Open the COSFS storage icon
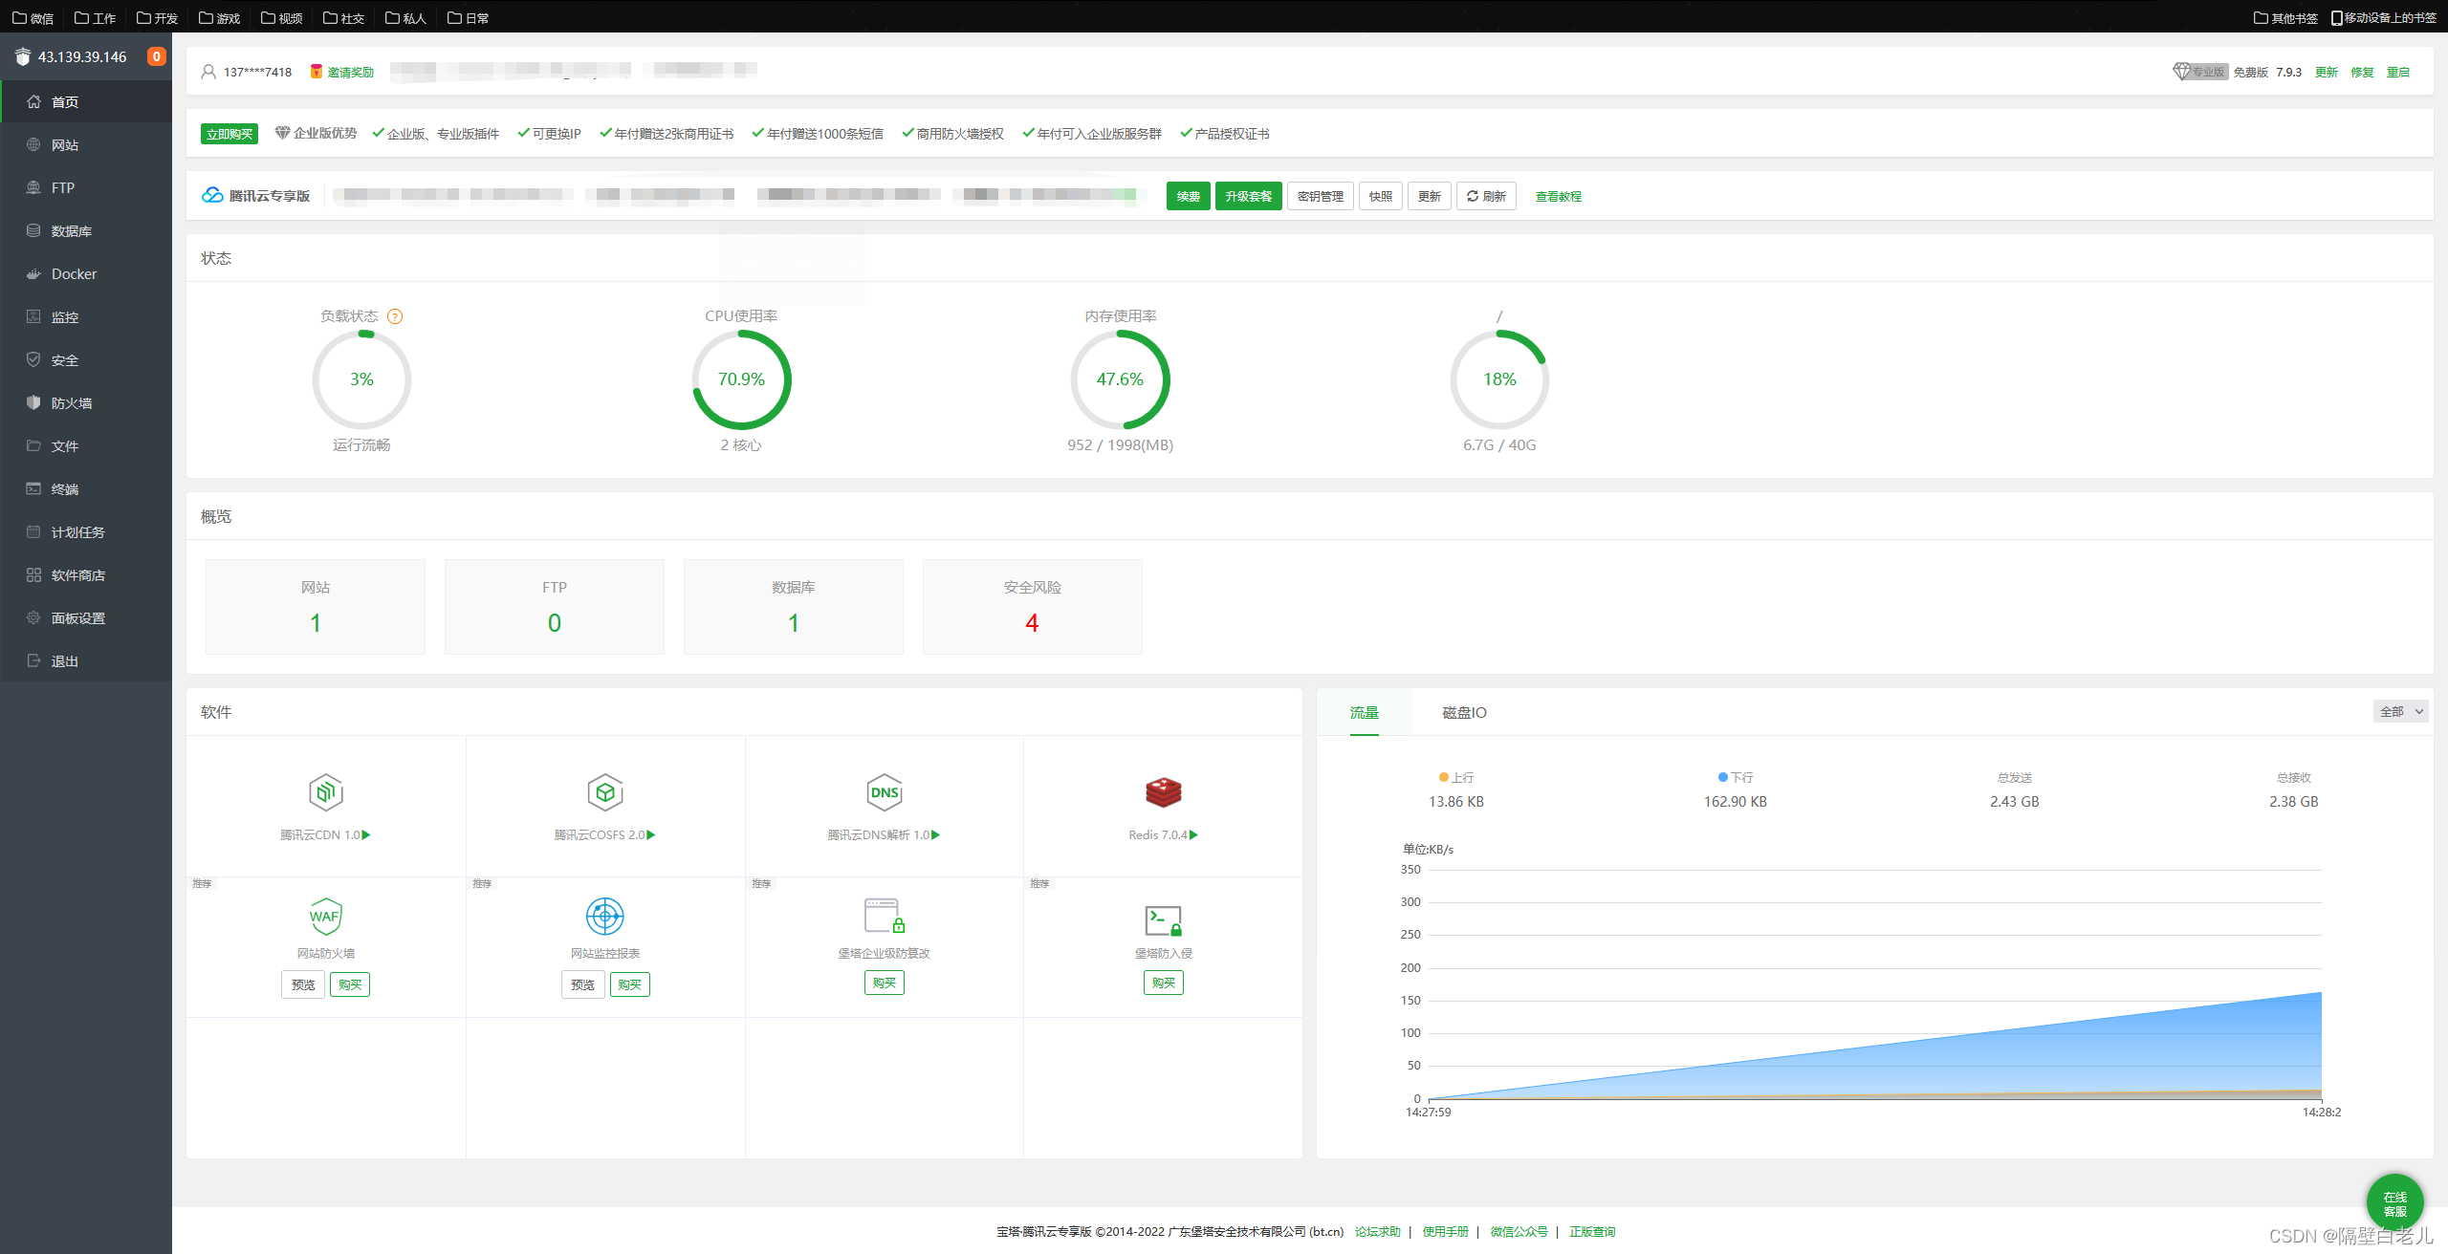The width and height of the screenshot is (2448, 1254). [604, 792]
